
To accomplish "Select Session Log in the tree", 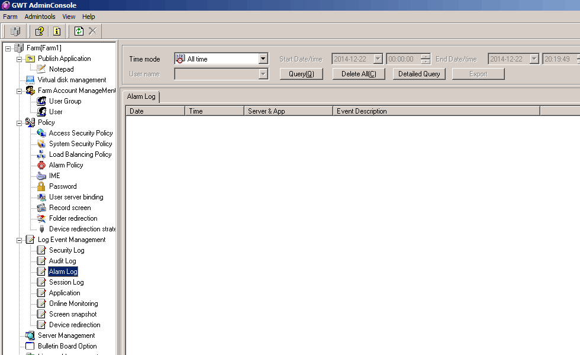I will click(x=66, y=282).
